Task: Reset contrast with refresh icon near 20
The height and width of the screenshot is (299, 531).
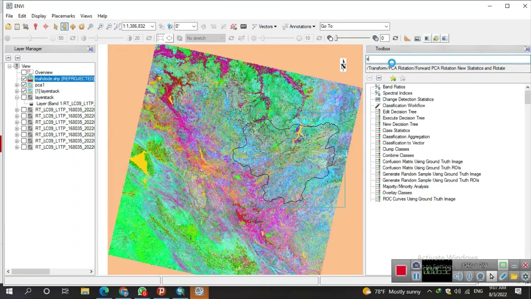Action: pos(149,38)
